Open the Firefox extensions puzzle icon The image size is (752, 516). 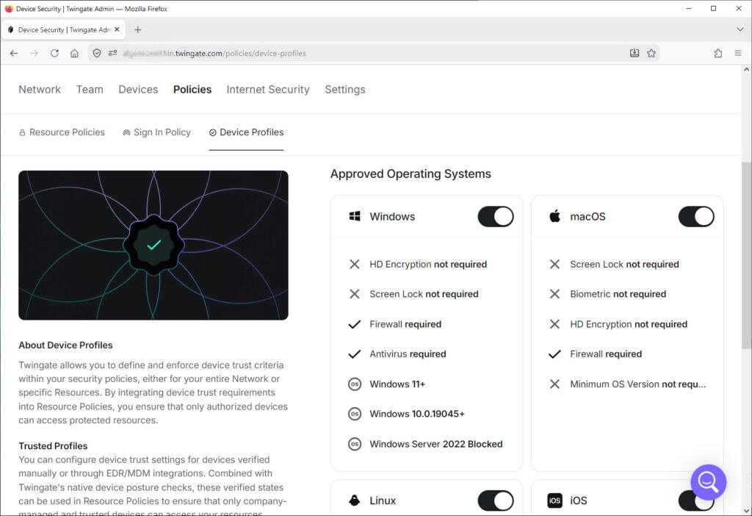(x=718, y=53)
